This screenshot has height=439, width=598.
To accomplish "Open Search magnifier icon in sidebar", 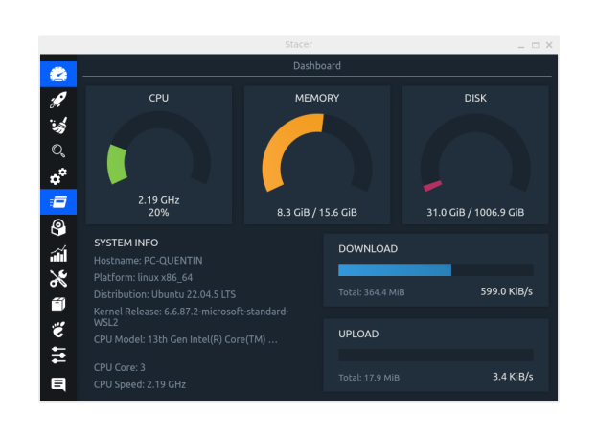I will click(58, 150).
